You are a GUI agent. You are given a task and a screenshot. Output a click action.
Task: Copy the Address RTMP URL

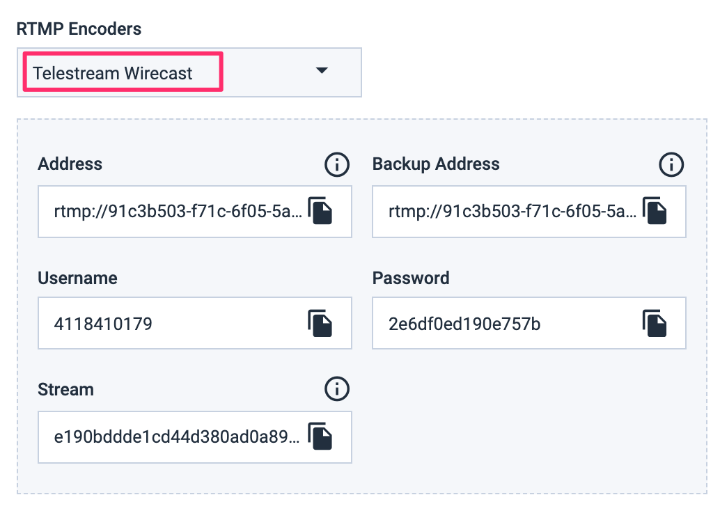point(320,211)
